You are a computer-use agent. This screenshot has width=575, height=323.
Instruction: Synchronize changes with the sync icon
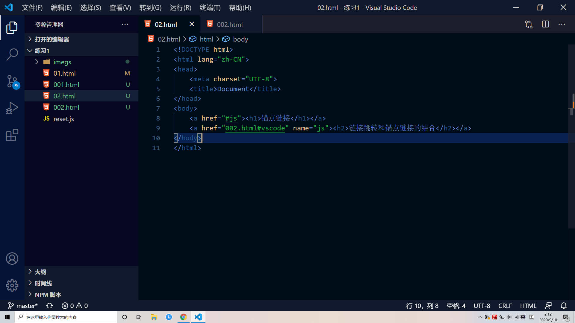pos(49,306)
